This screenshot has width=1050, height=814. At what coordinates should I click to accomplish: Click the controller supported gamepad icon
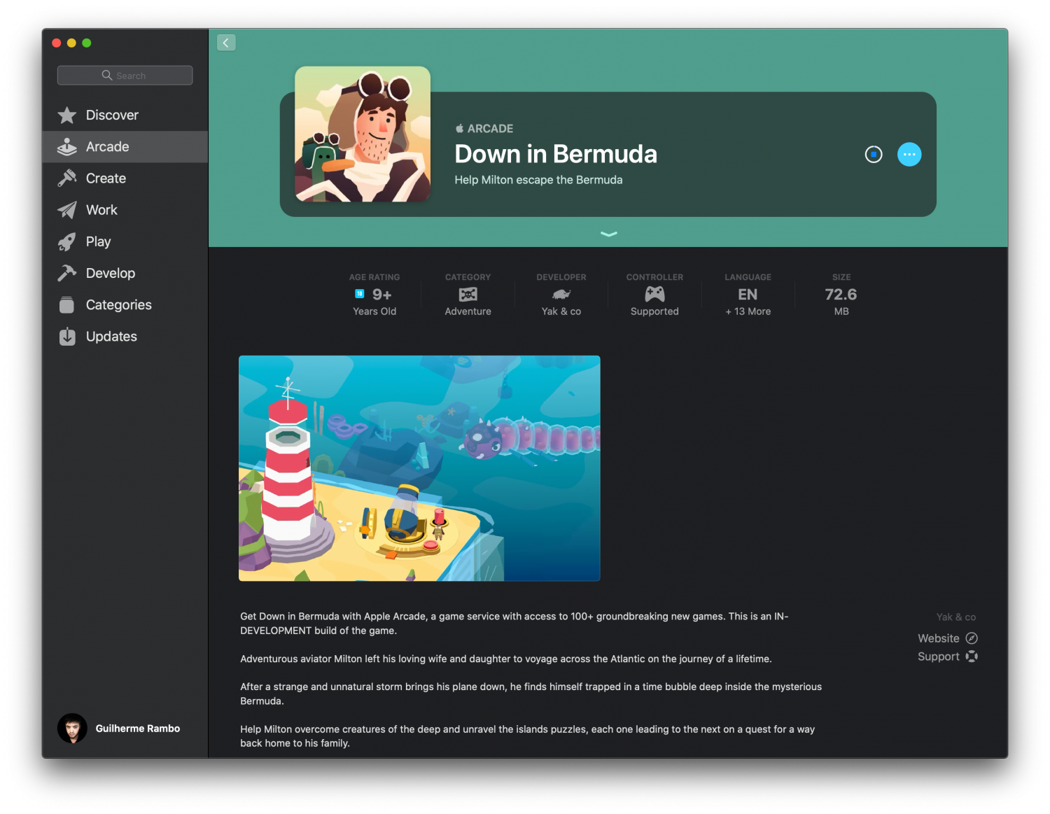coord(654,295)
